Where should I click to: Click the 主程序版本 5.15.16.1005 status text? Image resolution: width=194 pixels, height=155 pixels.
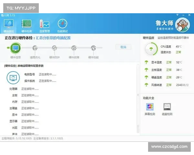[16, 139]
